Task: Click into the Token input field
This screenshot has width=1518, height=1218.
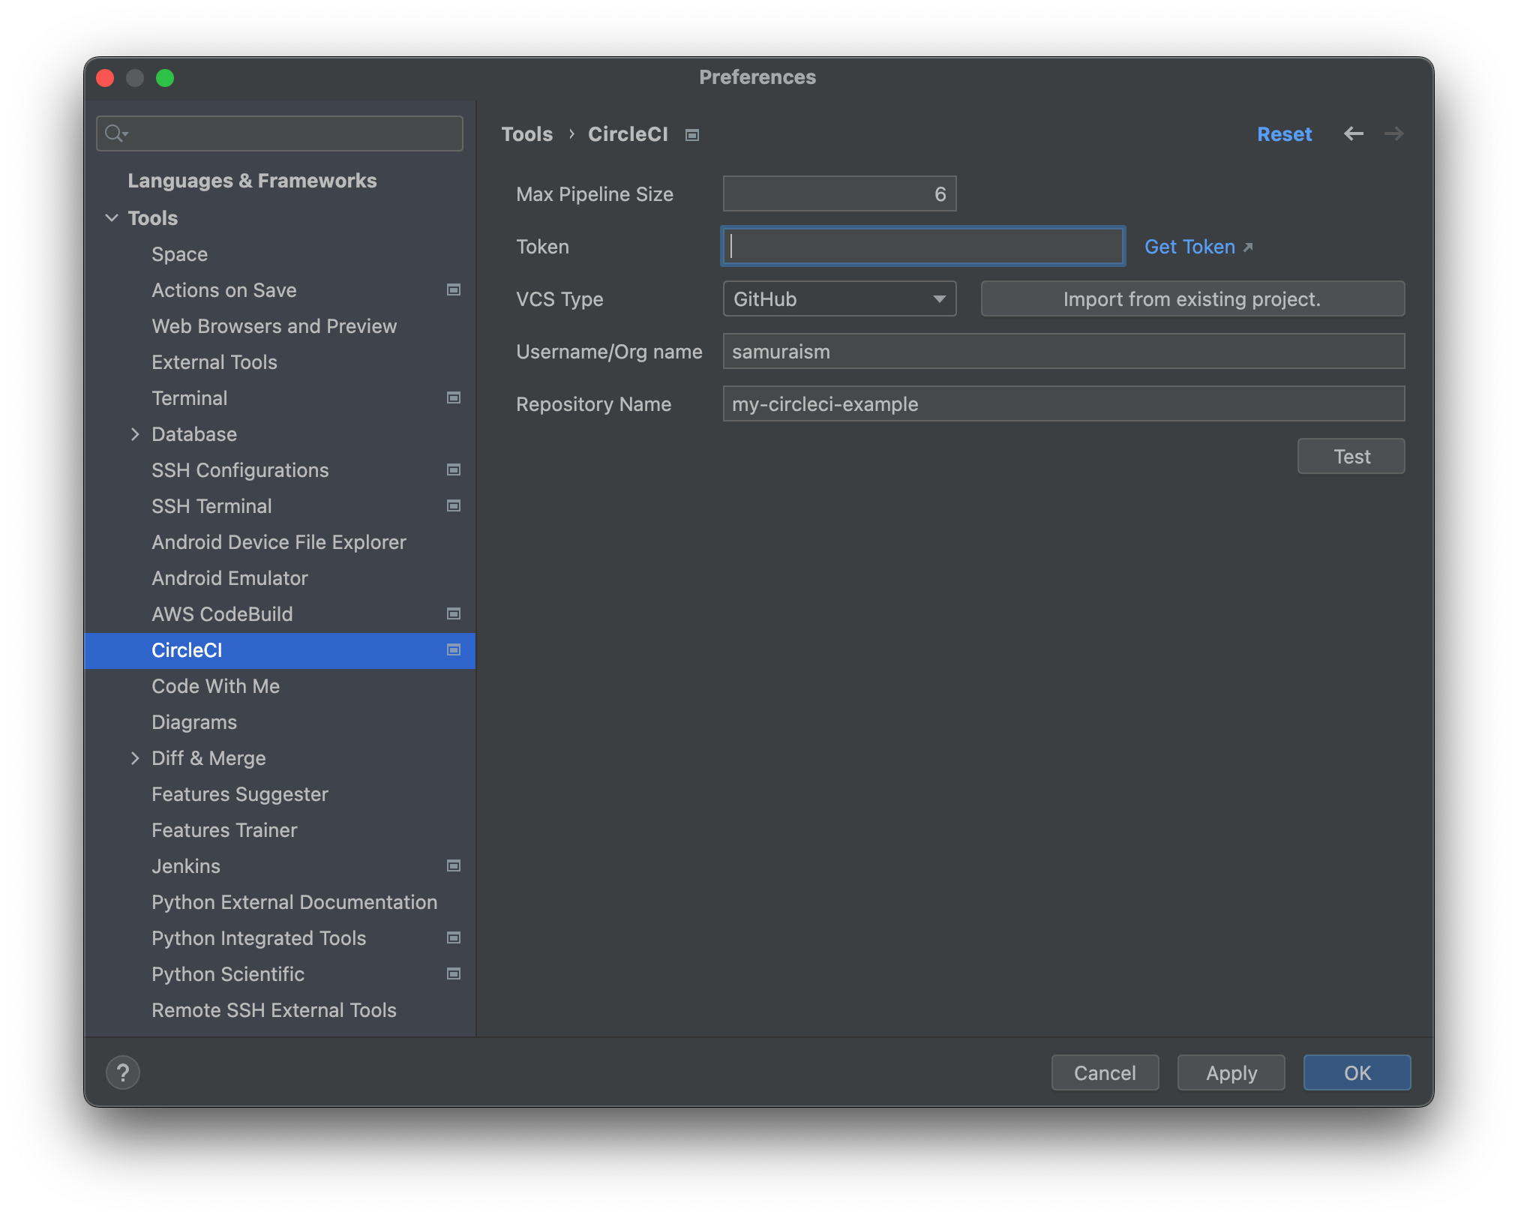Action: pos(922,246)
